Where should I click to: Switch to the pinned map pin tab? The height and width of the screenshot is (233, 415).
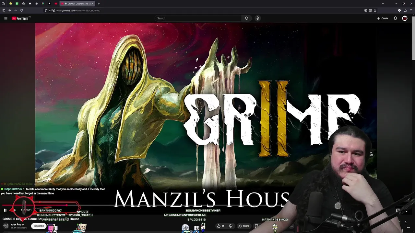pos(43,4)
